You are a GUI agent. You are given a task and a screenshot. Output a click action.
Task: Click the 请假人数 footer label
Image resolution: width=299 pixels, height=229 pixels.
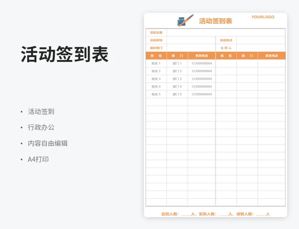(x=245, y=214)
